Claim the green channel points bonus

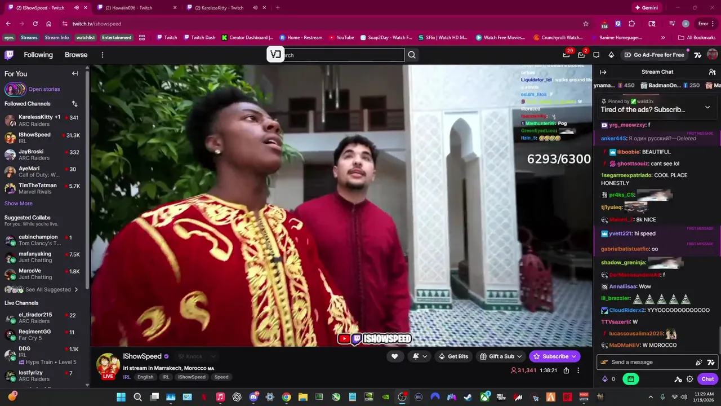[631, 379]
